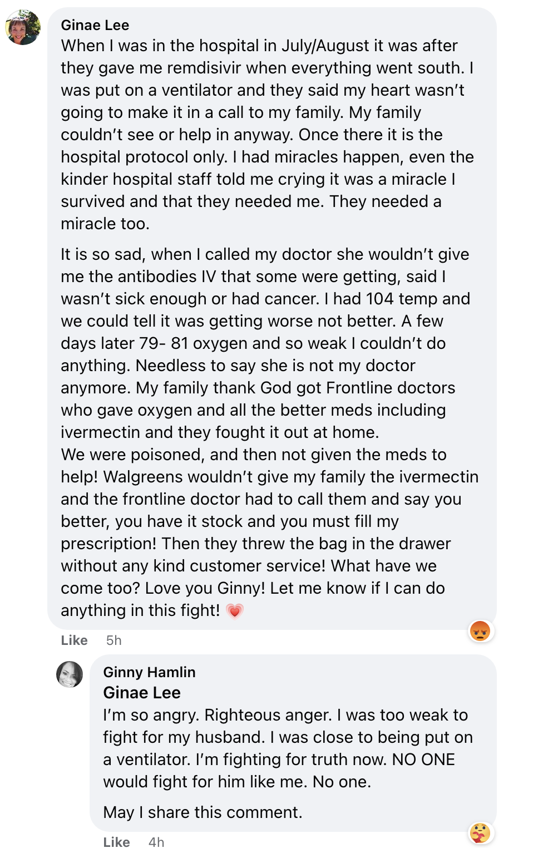Open the 4h timestamp on Ginny's reply
The image size is (533, 848).
pyautogui.click(x=156, y=842)
